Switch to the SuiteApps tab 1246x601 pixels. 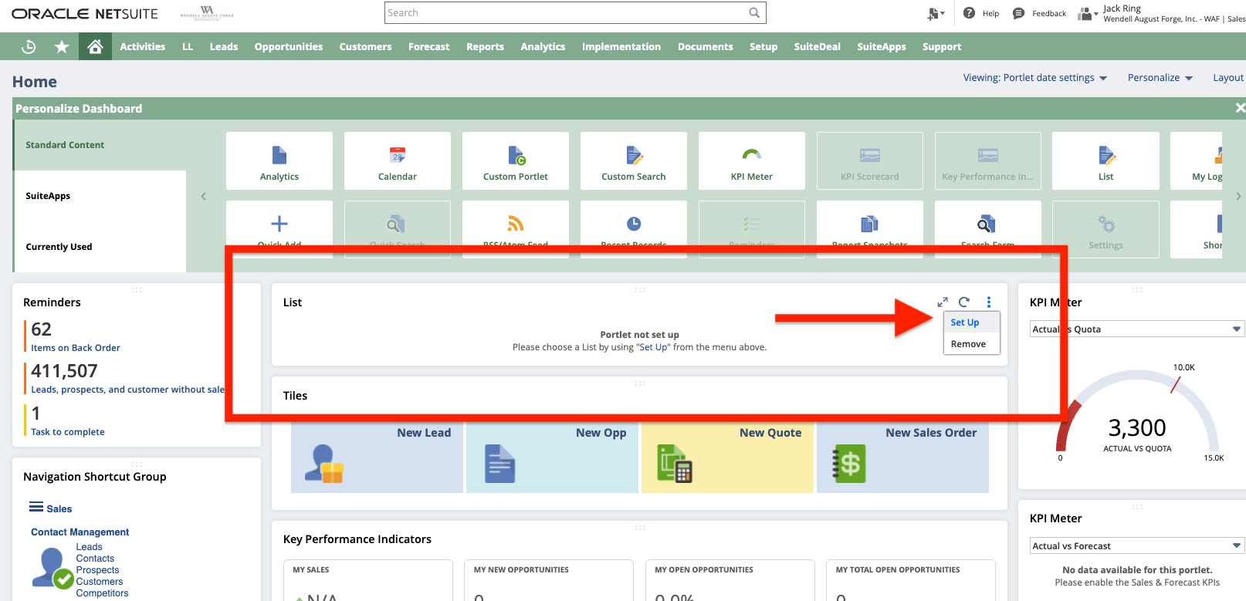100,196
